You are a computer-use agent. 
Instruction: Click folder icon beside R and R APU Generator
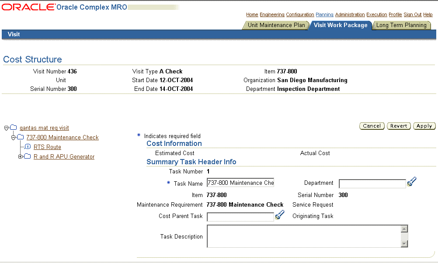[x=28, y=156]
